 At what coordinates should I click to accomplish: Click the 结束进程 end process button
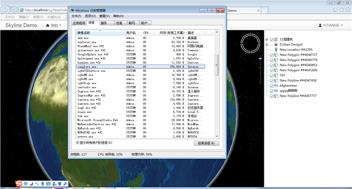click(206, 143)
